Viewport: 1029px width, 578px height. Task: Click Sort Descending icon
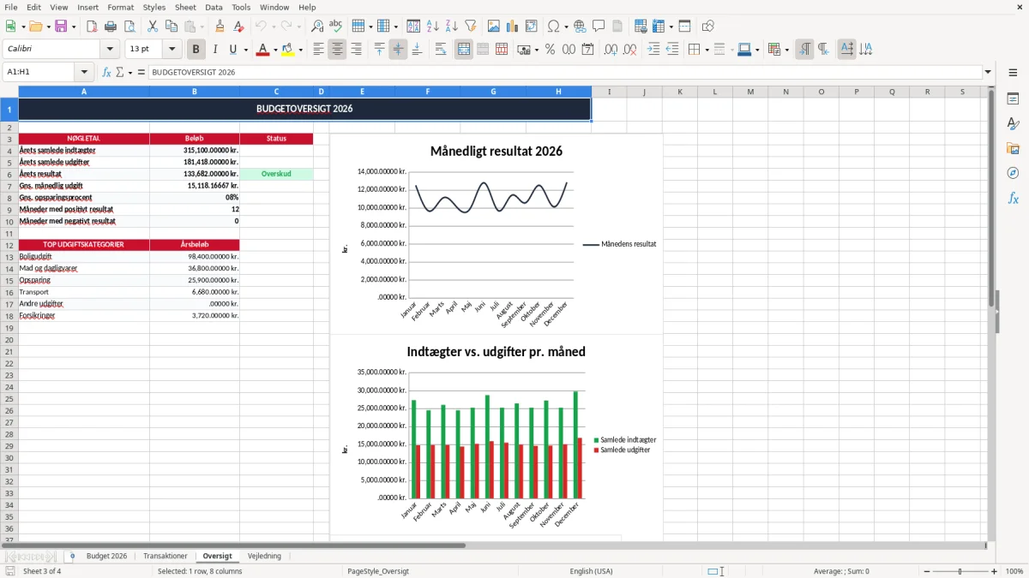pyautogui.click(x=451, y=27)
